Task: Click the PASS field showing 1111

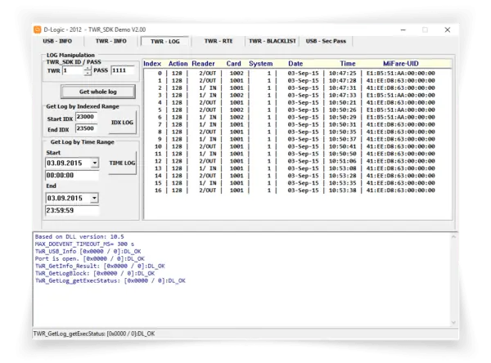Action: tap(123, 70)
